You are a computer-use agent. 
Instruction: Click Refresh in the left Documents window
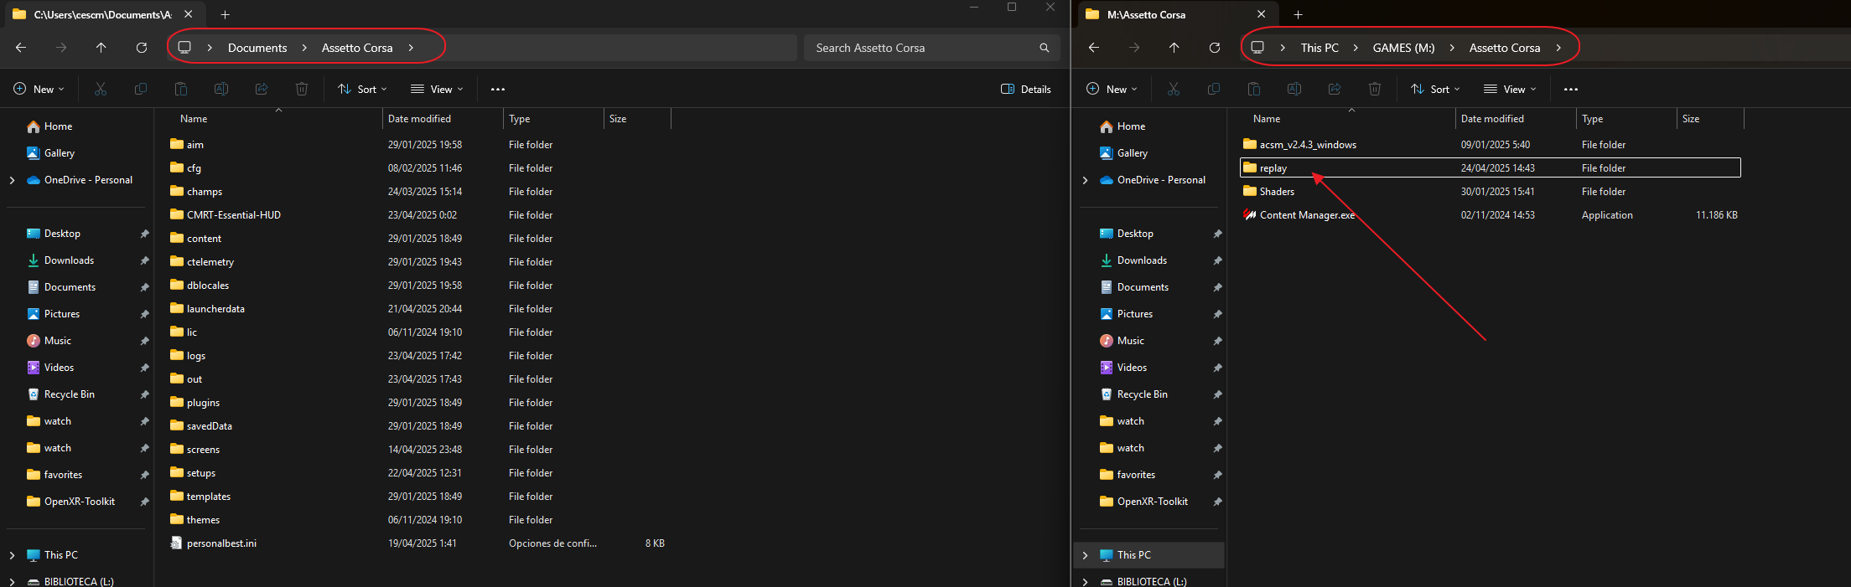coord(142,48)
